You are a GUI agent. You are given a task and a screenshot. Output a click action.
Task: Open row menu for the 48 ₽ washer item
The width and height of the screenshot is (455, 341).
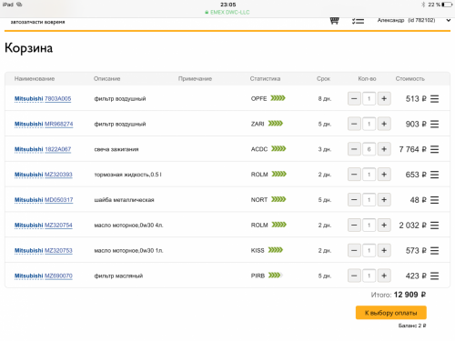tap(434, 200)
